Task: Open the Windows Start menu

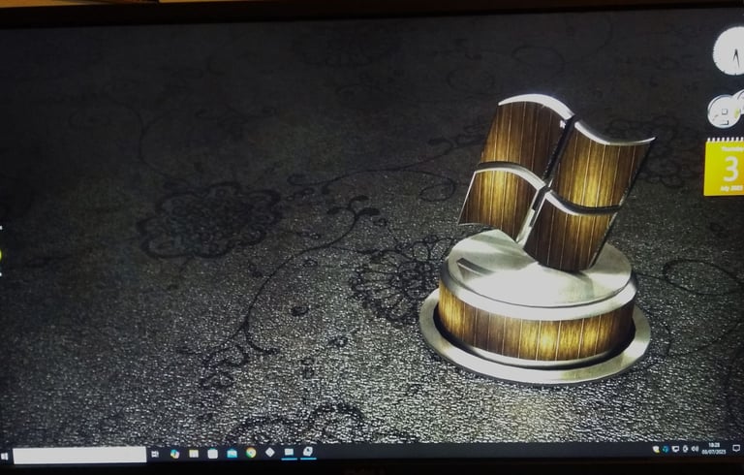Action: (5, 456)
